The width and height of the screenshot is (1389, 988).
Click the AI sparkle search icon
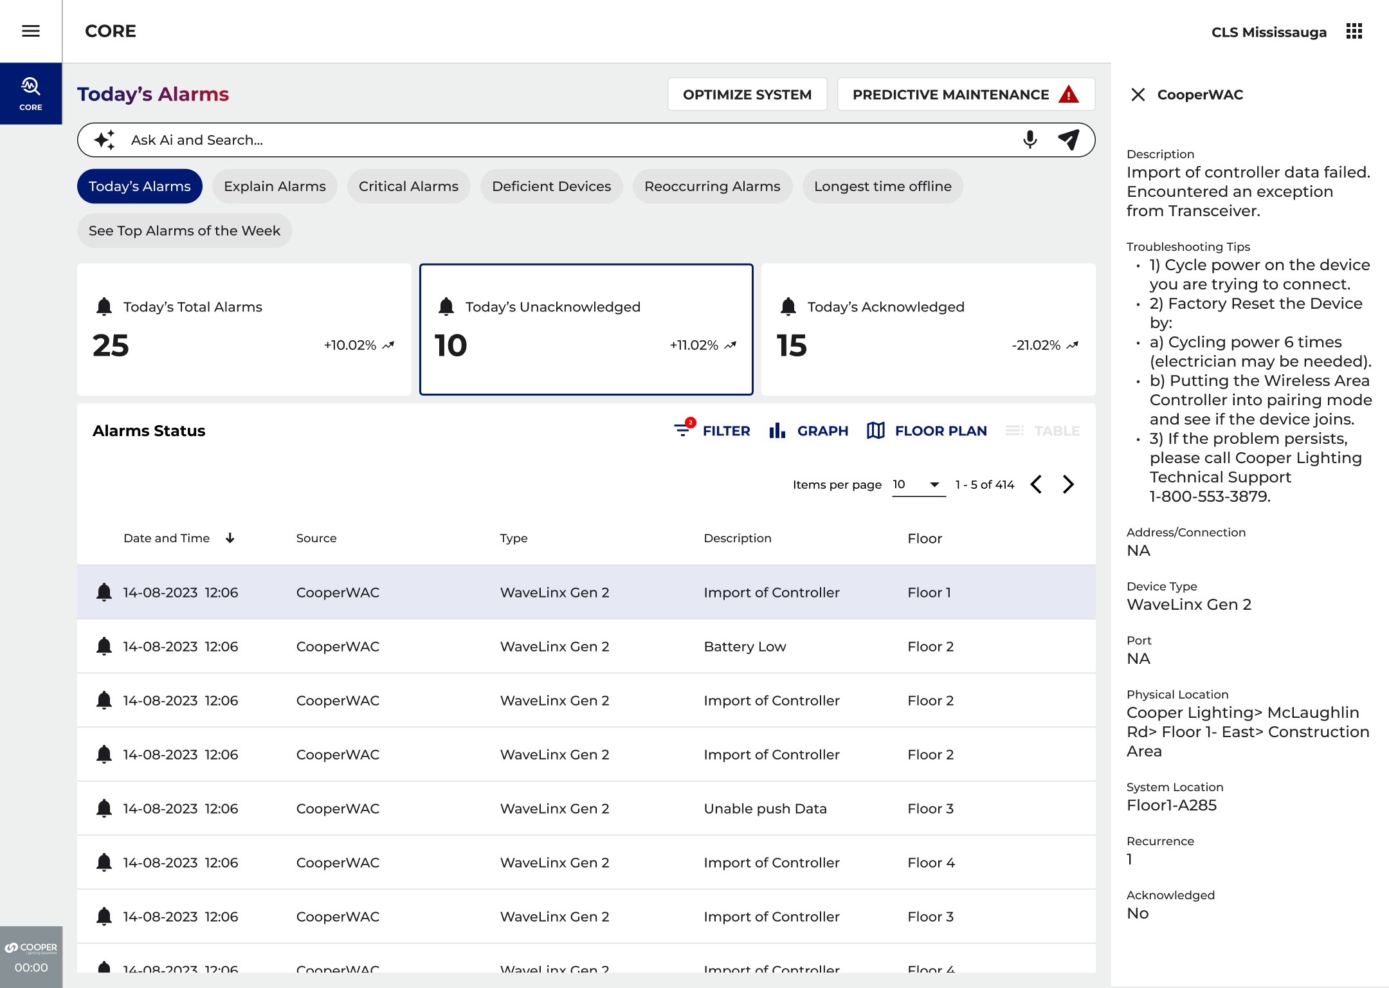(x=105, y=140)
